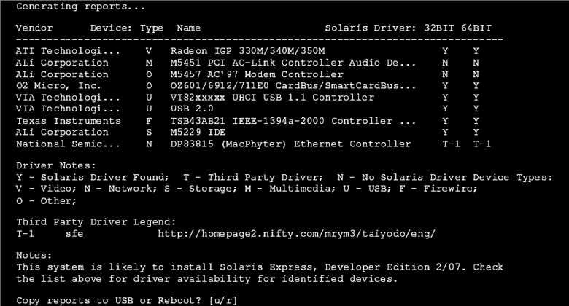Click the National Semic... vendor name
Image resolution: width=569 pixels, height=306 pixels.
pyautogui.click(x=68, y=144)
